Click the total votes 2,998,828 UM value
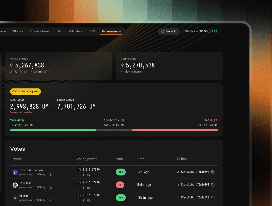Image resolution: width=272 pixels, height=206 pixels. (x=29, y=106)
